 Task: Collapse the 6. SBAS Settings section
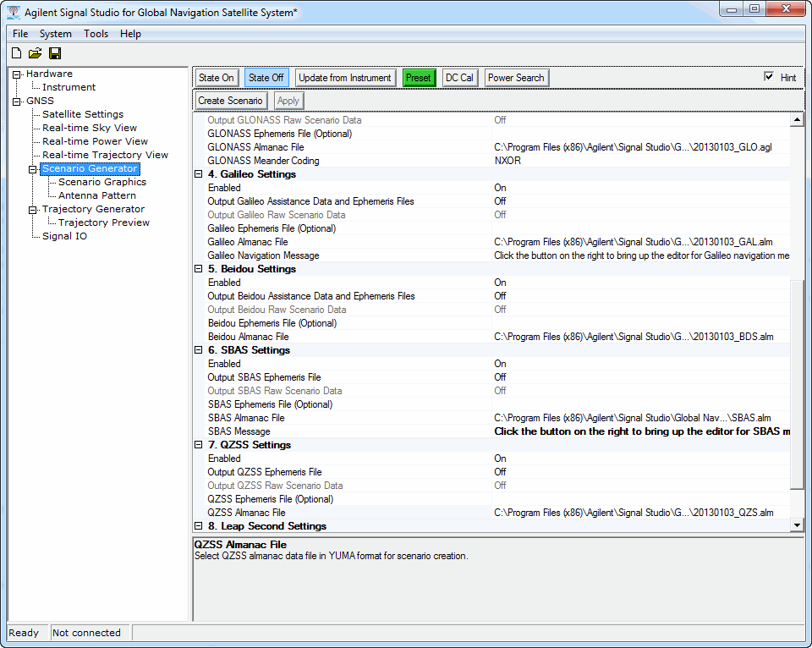(198, 350)
